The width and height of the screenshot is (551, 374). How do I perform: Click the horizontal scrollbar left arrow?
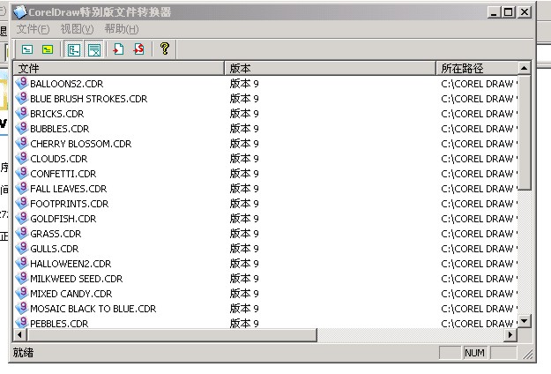[x=19, y=335]
